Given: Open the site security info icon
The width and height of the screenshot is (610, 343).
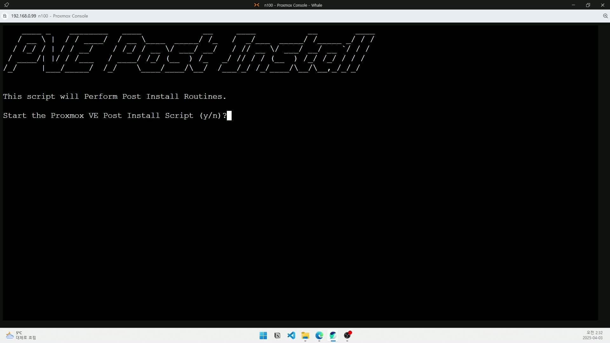Looking at the screenshot, I should click(x=5, y=16).
